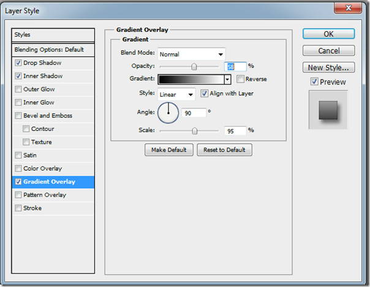
Task: Enable the Outer Glow checkbox
Action: (18, 89)
